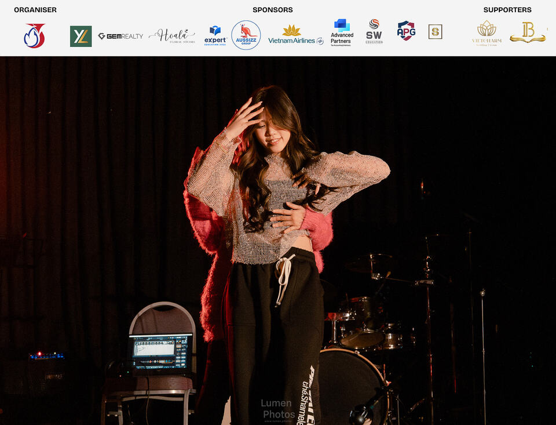The width and height of the screenshot is (556, 425).
Task: Open the dancer stage photo
Action: pos(278,241)
